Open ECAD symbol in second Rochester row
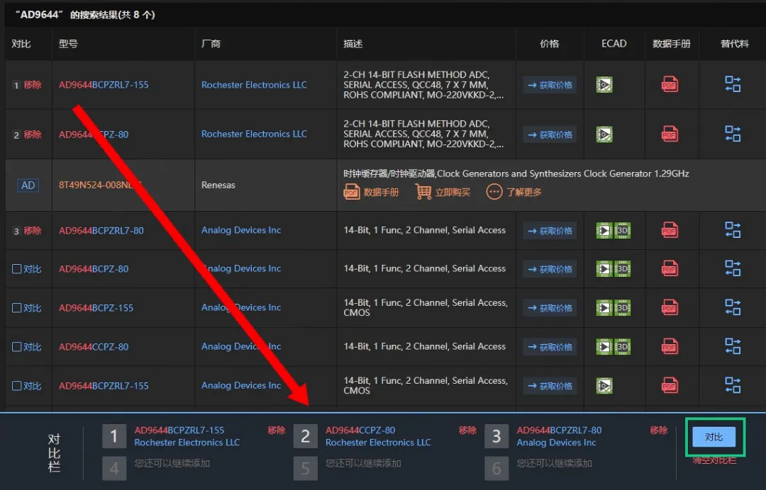 click(x=604, y=135)
